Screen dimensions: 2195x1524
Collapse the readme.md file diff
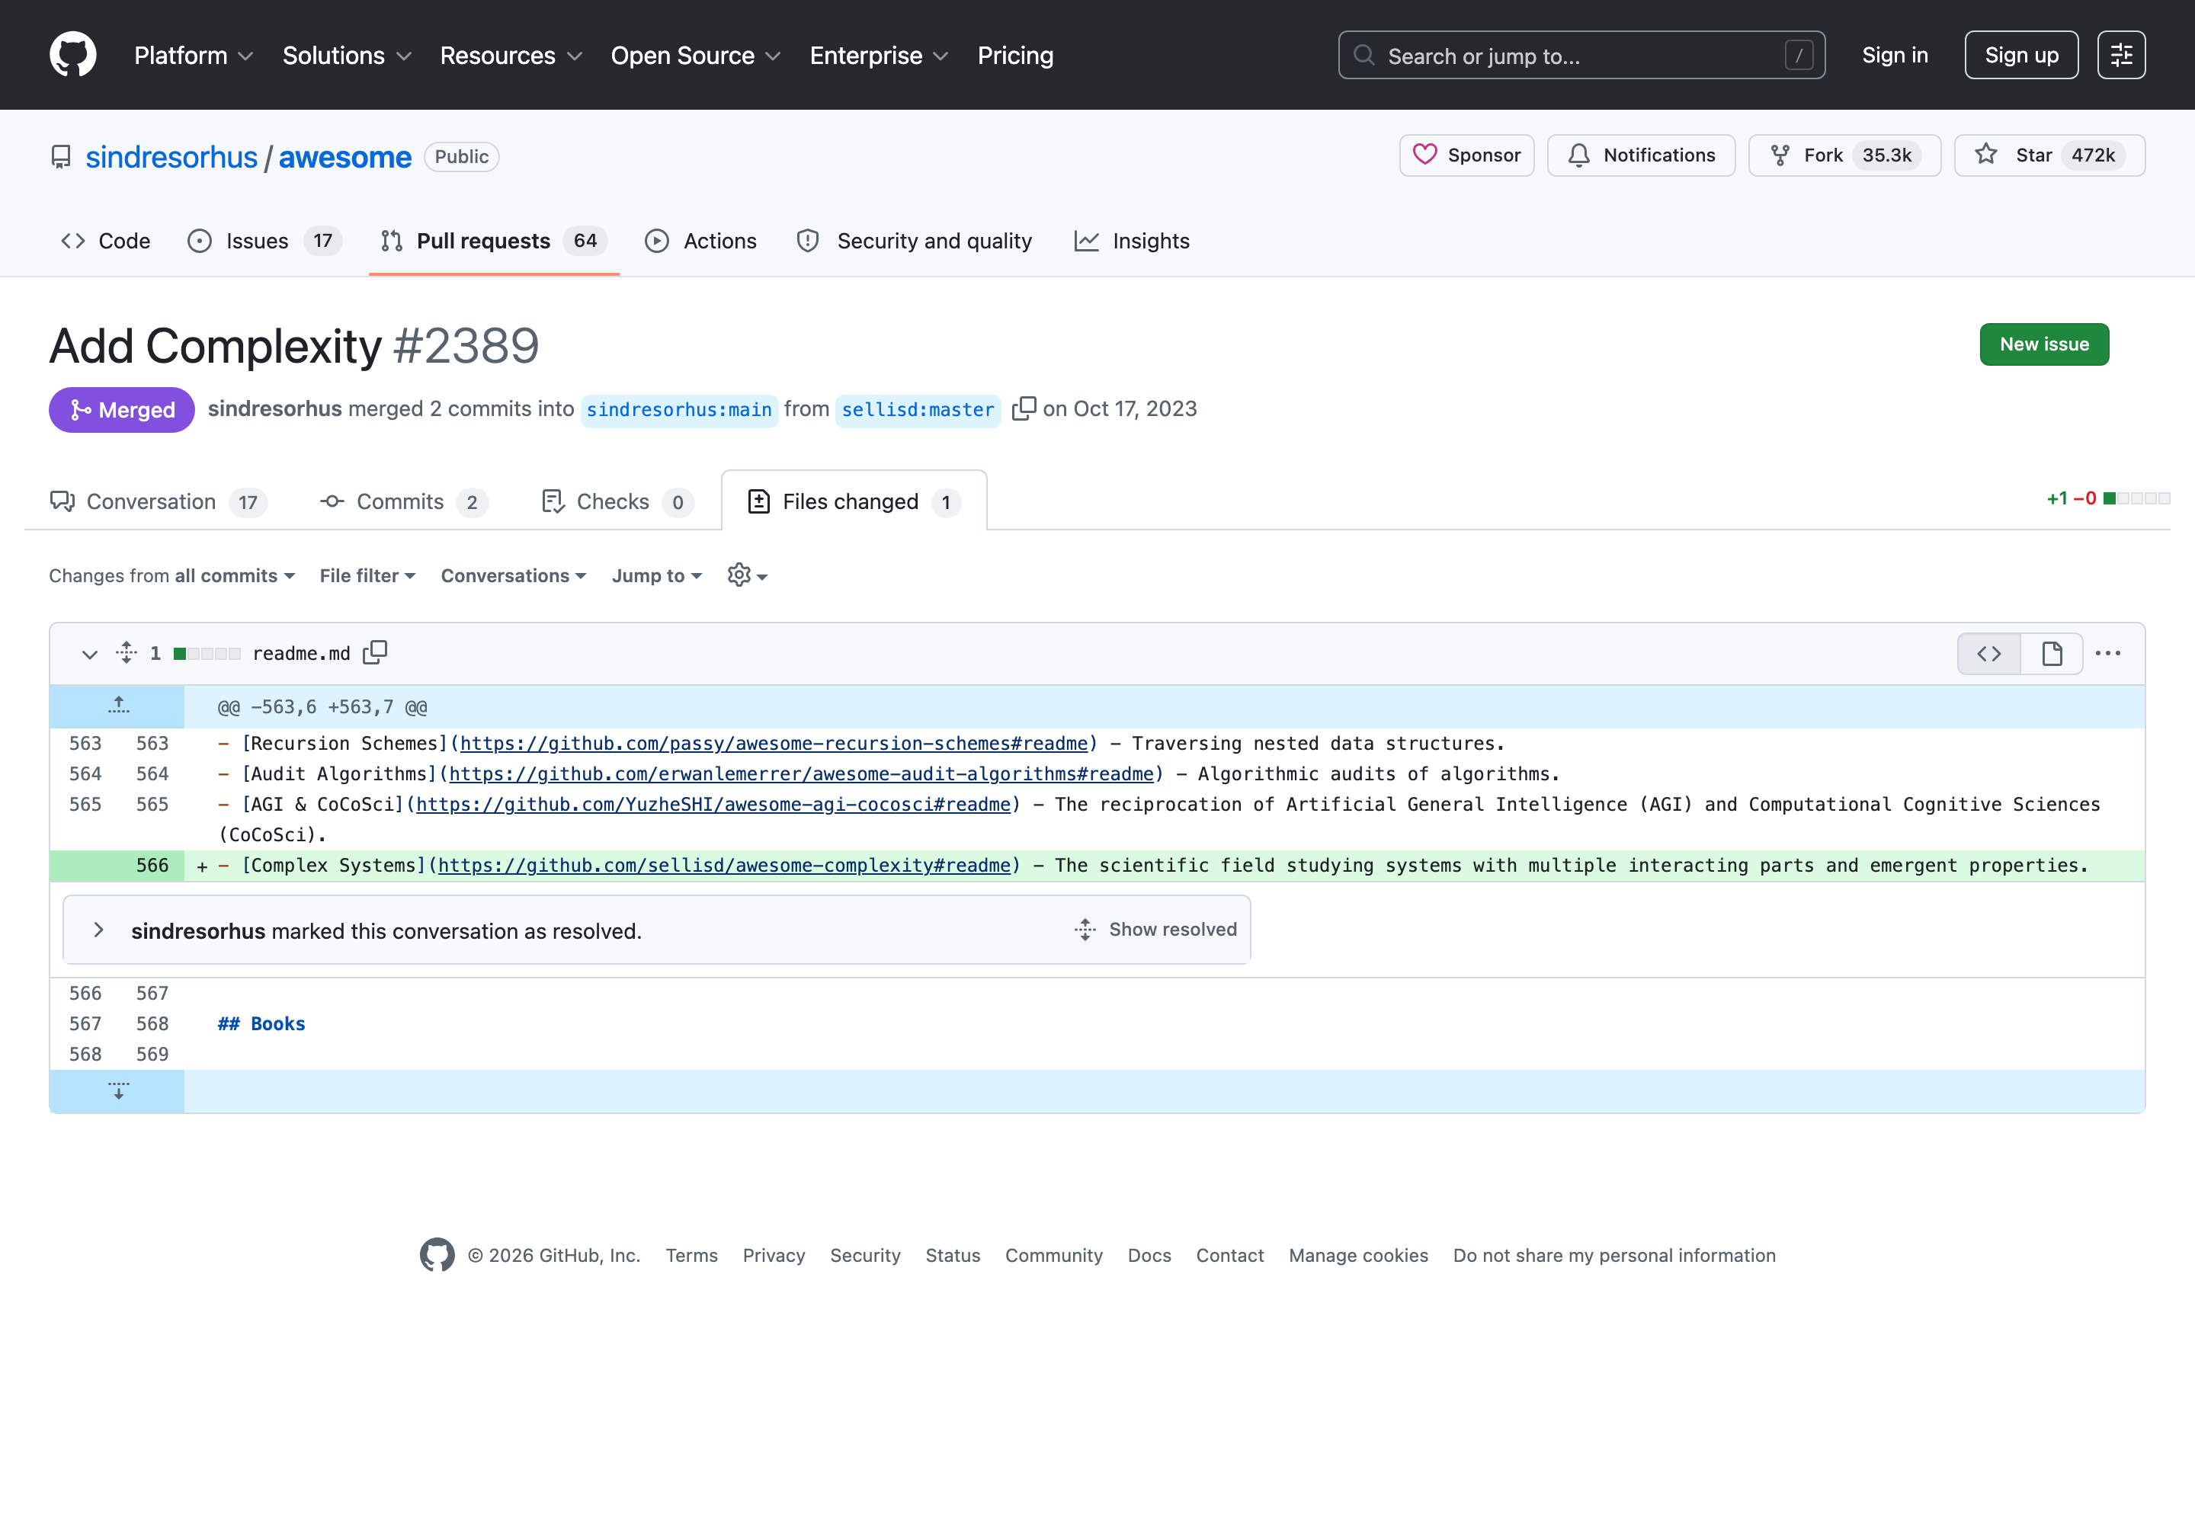[x=90, y=654]
